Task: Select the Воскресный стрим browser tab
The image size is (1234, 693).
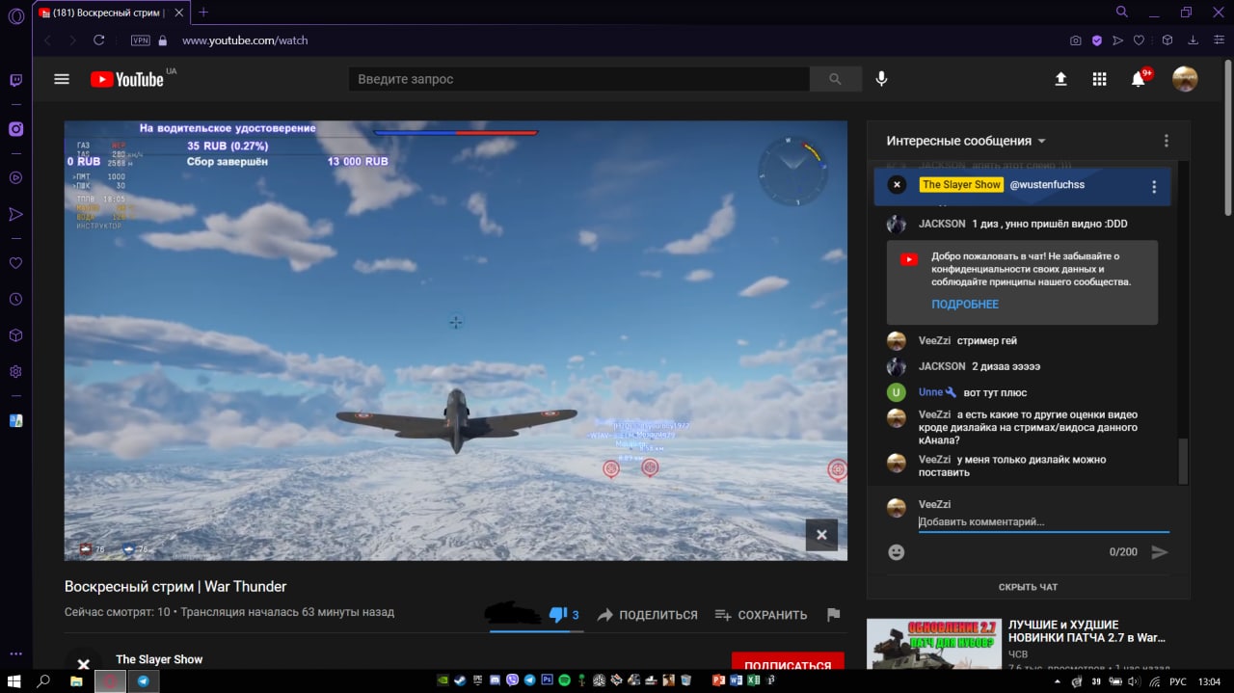Action: [x=111, y=13]
